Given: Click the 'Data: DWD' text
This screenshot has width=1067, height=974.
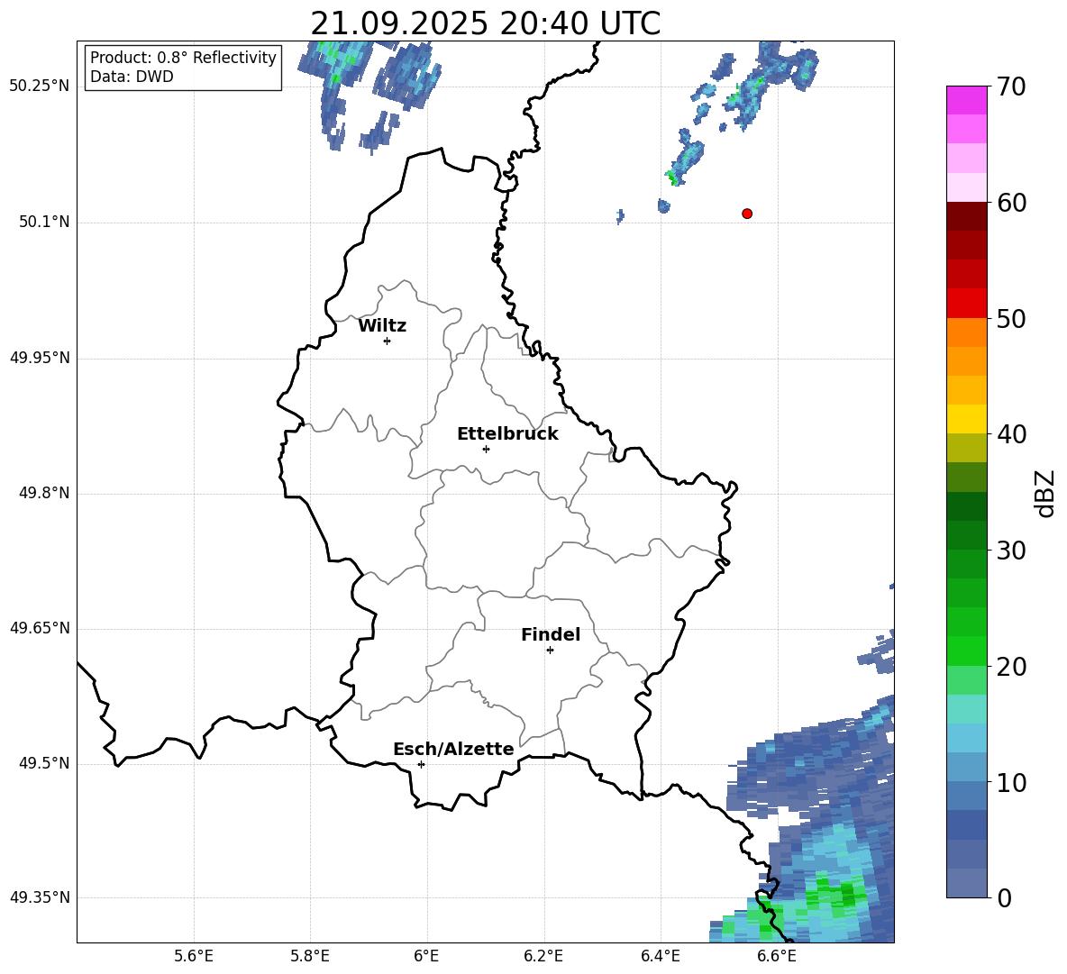Looking at the screenshot, I should coord(132,77).
